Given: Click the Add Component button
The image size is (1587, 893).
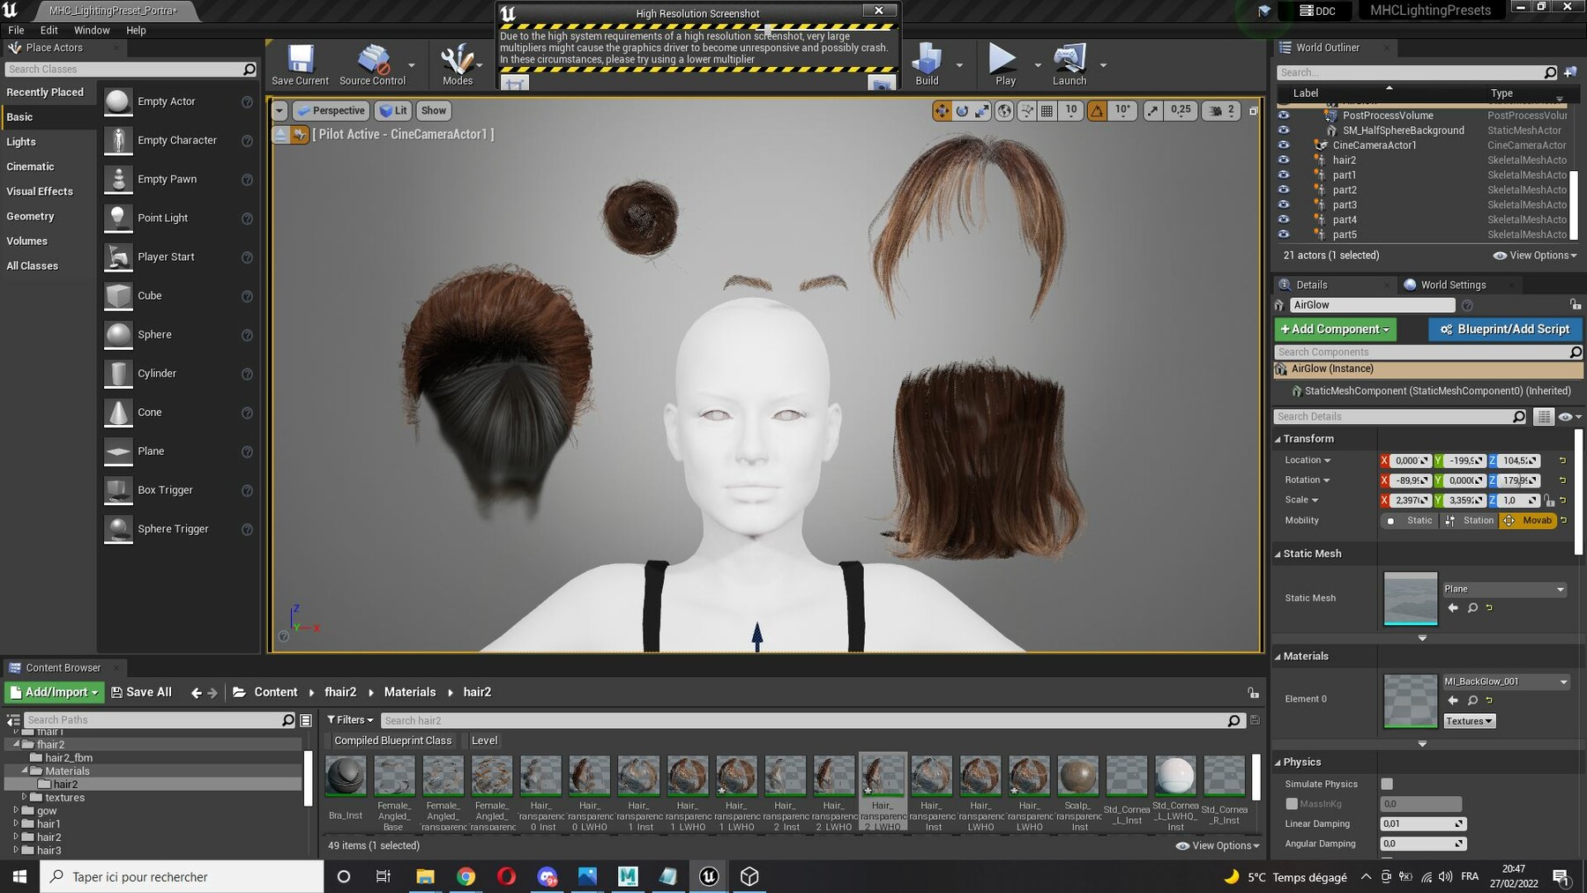Looking at the screenshot, I should (1335, 330).
